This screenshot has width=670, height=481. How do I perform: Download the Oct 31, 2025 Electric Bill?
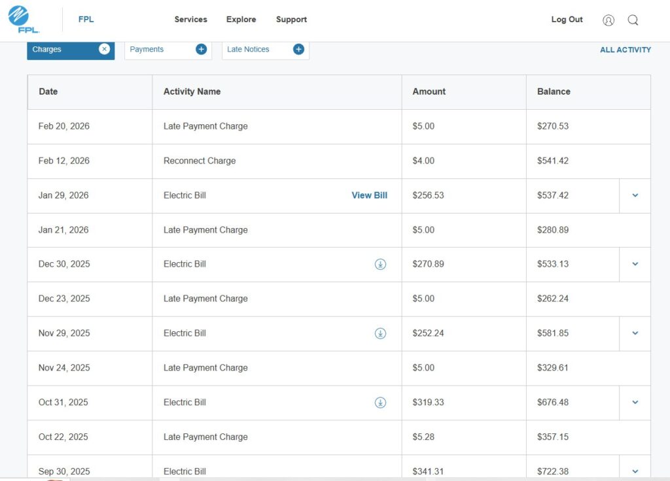click(380, 403)
